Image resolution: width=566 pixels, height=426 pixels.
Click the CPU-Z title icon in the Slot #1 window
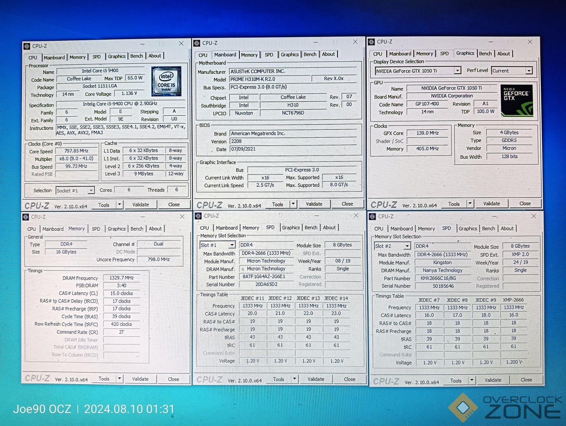coord(198,216)
